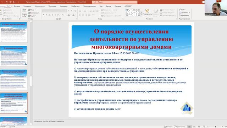The width and height of the screenshot is (227, 128).
Task: Click the Italic formatting icon
Action: [x=46, y=15]
